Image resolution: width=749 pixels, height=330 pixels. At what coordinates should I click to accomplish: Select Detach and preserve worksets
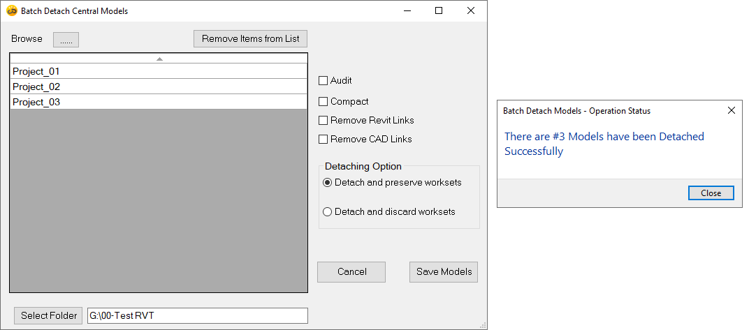328,183
